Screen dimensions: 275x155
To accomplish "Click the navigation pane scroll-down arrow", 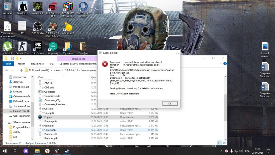I will 32,139.
